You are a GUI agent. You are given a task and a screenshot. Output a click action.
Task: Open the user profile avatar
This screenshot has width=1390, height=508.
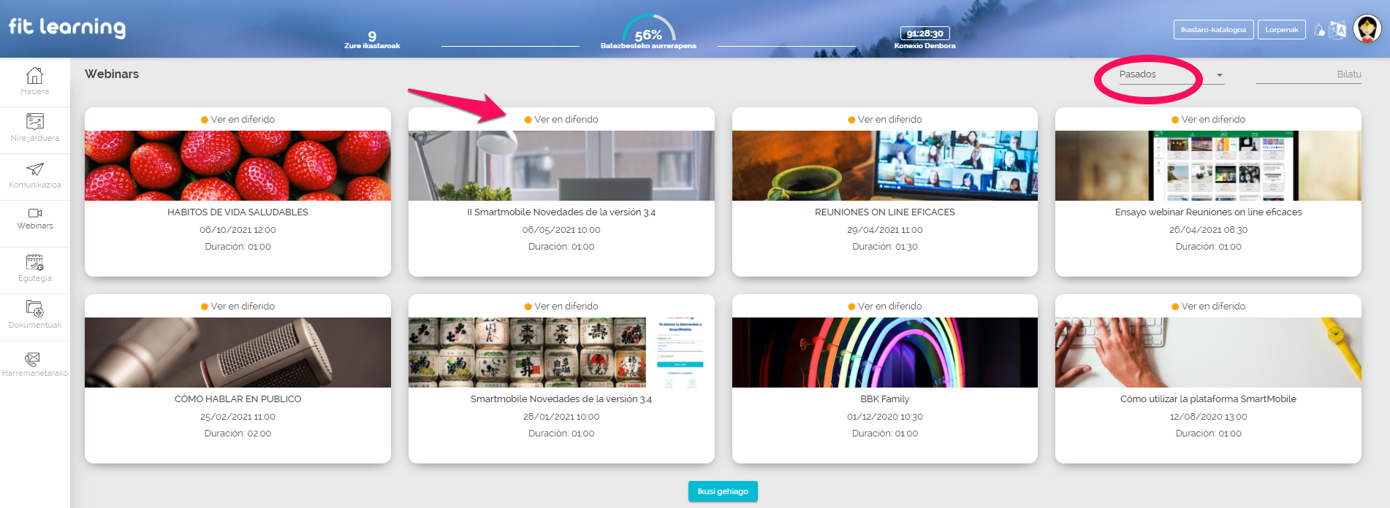tap(1367, 29)
